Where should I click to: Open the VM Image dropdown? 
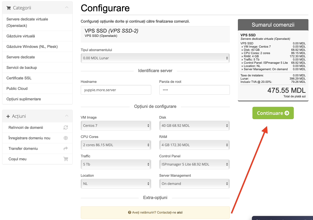click(116, 125)
